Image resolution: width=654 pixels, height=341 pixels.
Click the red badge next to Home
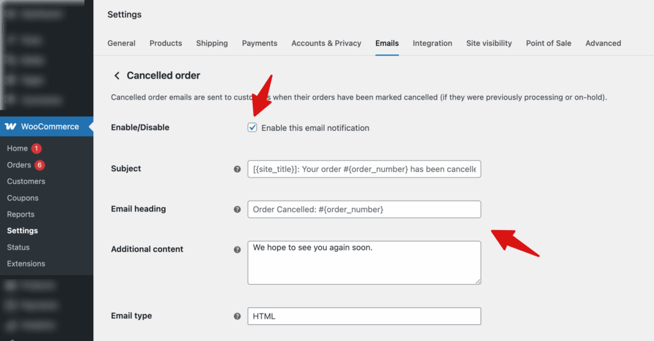pos(36,148)
